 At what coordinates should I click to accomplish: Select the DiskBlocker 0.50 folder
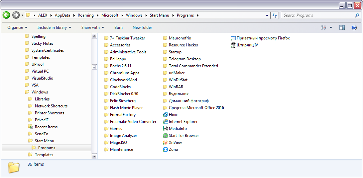pyautogui.click(x=121, y=94)
